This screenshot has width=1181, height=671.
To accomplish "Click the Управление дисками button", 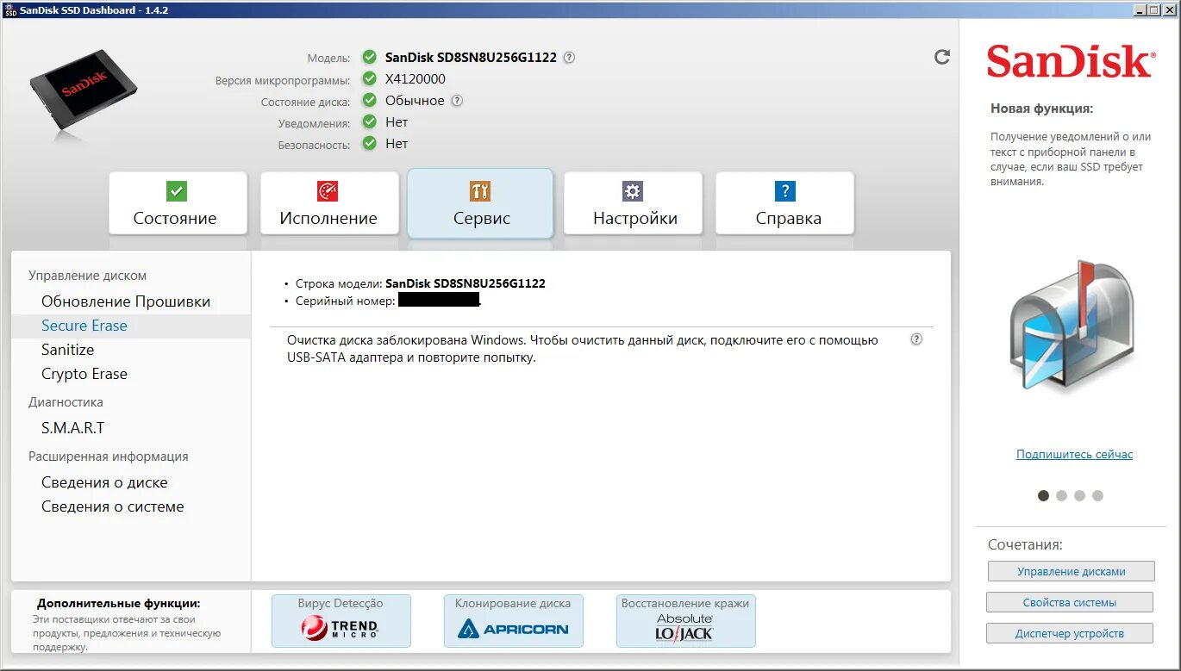I will coord(1072,571).
